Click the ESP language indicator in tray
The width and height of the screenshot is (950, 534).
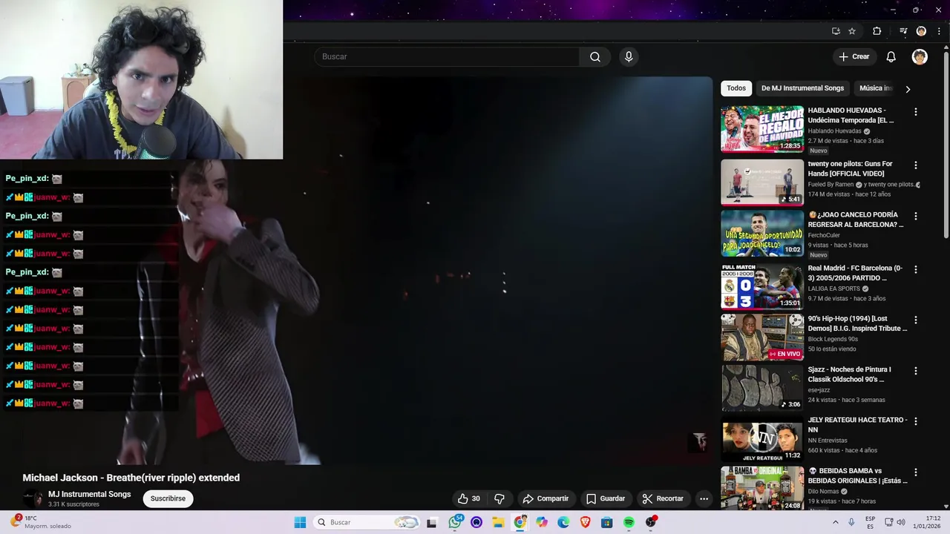tap(870, 522)
